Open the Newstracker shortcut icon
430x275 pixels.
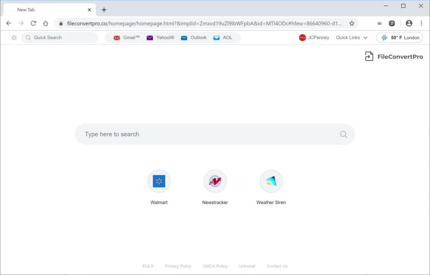pyautogui.click(x=215, y=181)
